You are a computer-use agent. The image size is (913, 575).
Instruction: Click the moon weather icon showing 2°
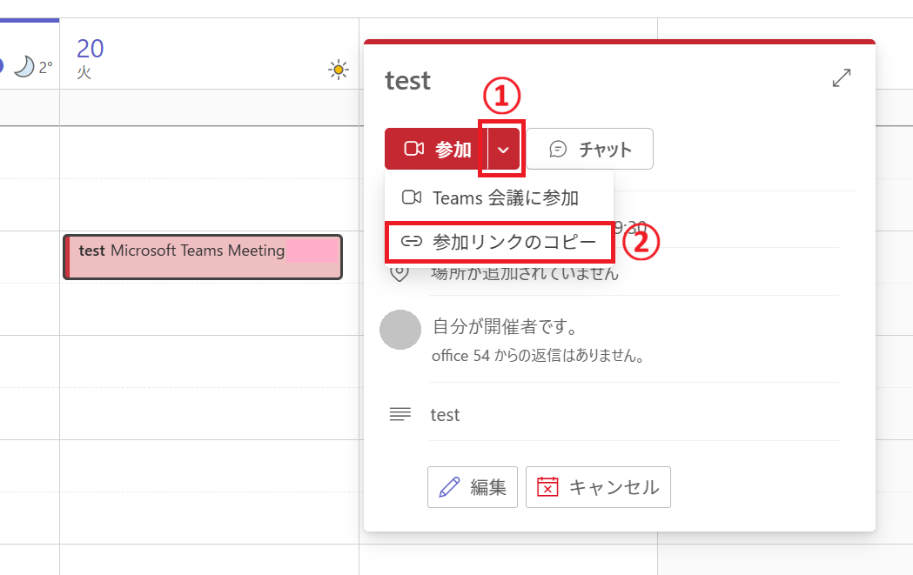point(23,67)
